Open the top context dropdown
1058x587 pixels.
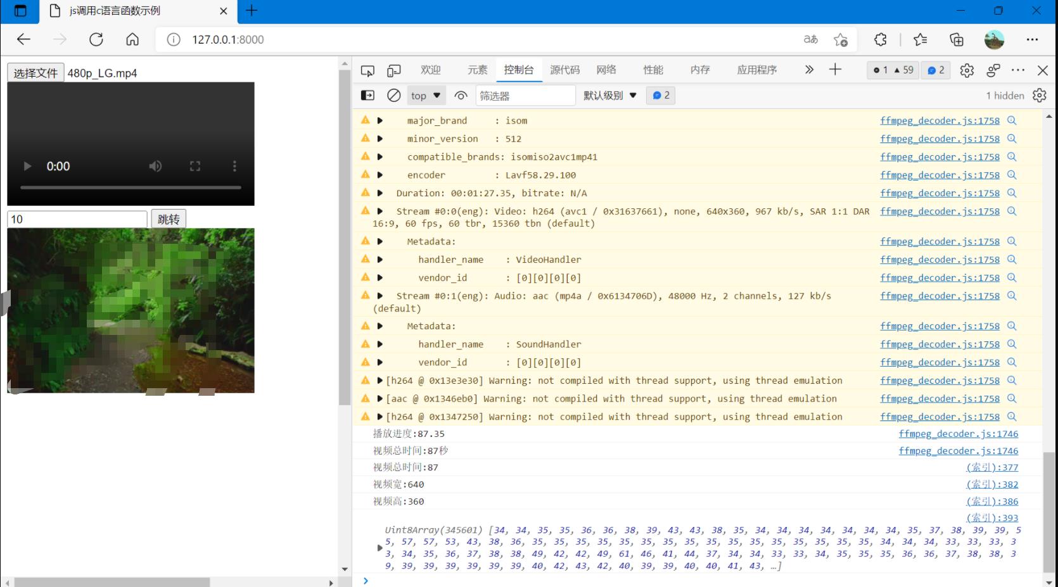(425, 96)
